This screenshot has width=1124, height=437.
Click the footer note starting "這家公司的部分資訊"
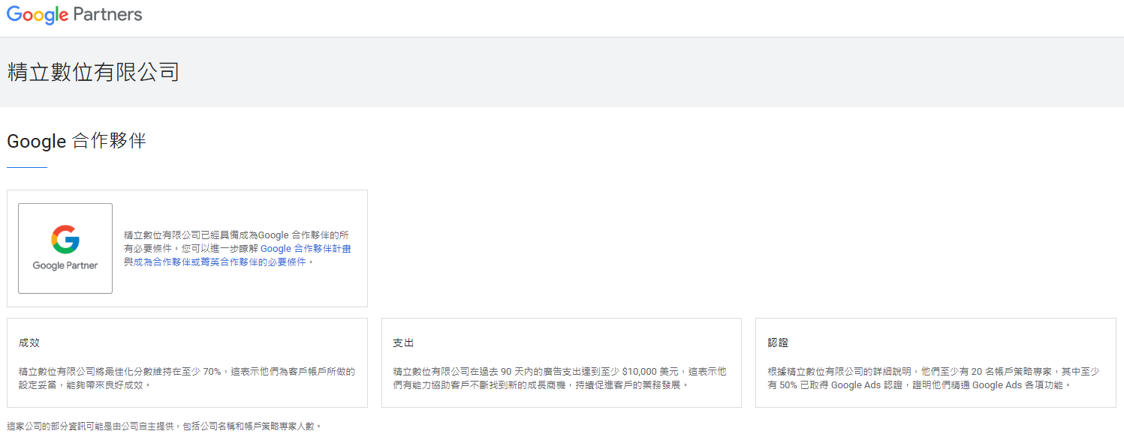[164, 427]
